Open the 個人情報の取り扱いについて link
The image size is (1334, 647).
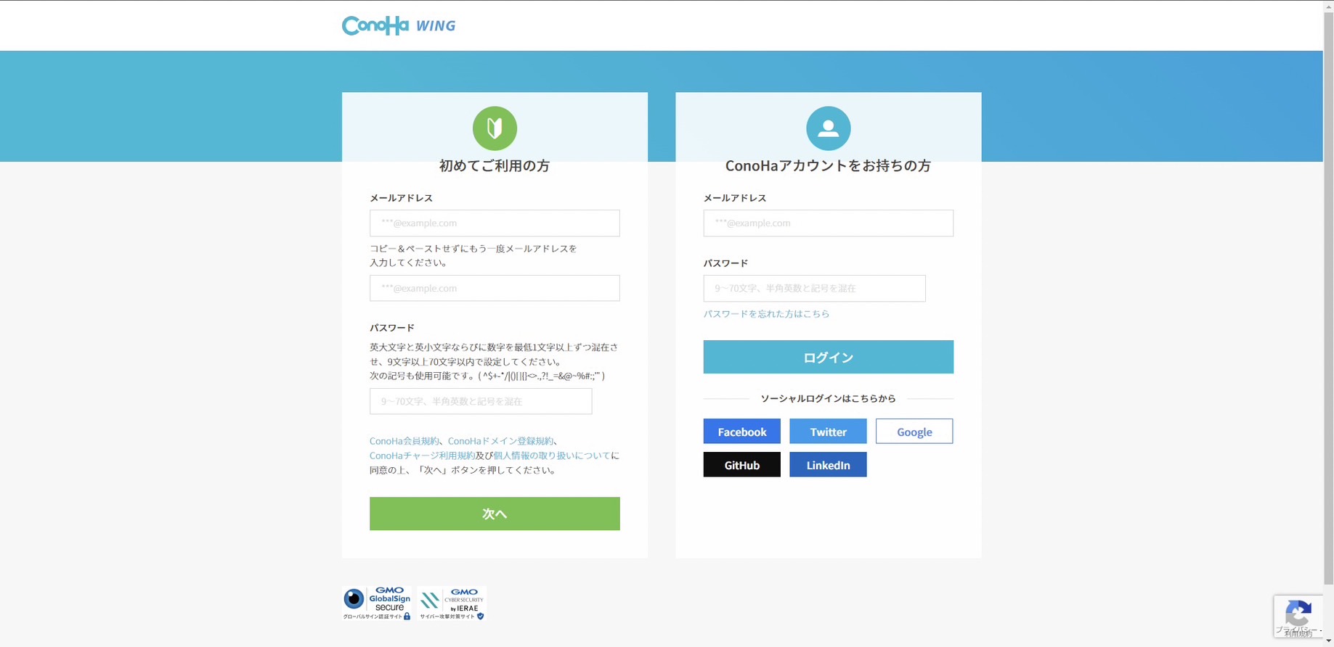point(552,456)
